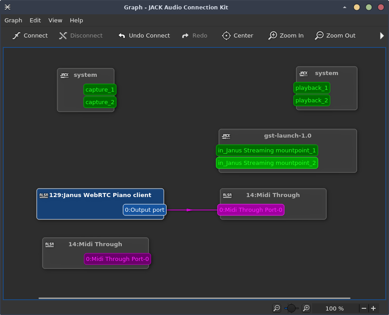The image size is (389, 315).
Task: Open the Edit menu
Action: [35, 20]
